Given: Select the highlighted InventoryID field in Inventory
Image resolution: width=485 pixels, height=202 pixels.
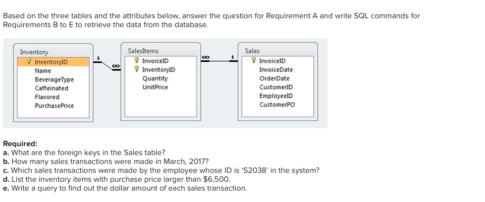Looking at the screenshot, I should 53,62.
